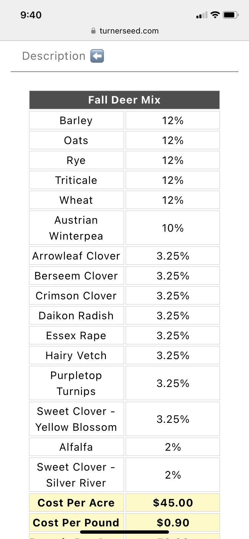This screenshot has width=249, height=539.
Task: Tap the Cost Per Acre label
Action: click(x=76, y=503)
